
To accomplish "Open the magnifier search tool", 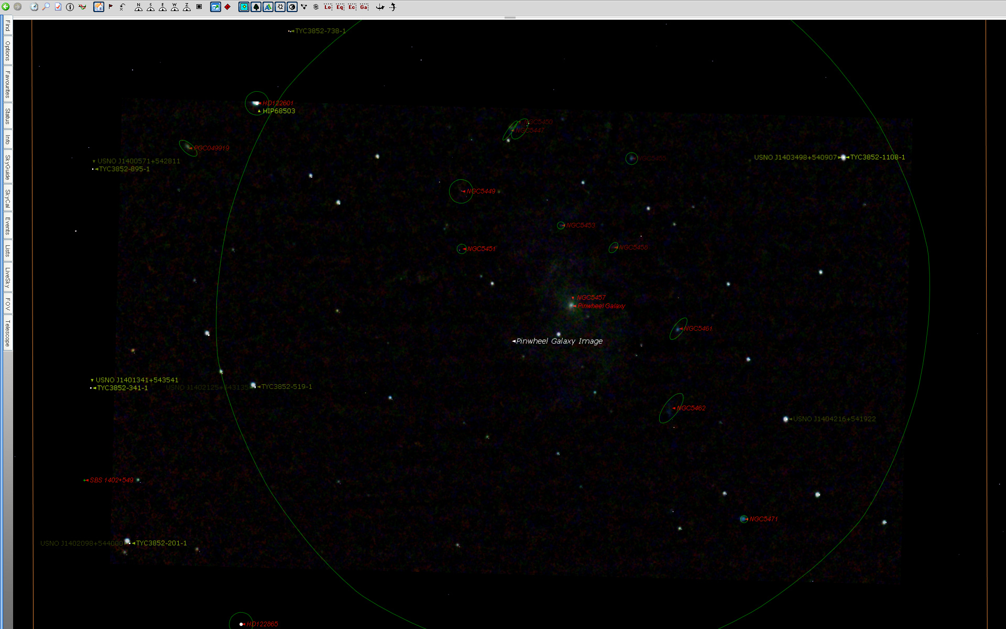I will 46,7.
